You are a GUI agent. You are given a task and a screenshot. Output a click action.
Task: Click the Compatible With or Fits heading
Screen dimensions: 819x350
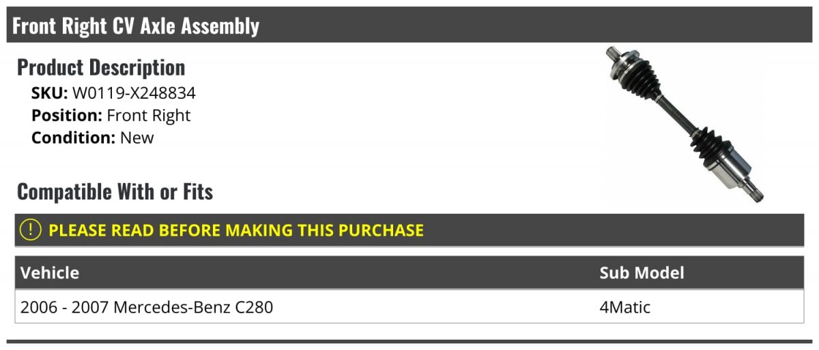115,192
